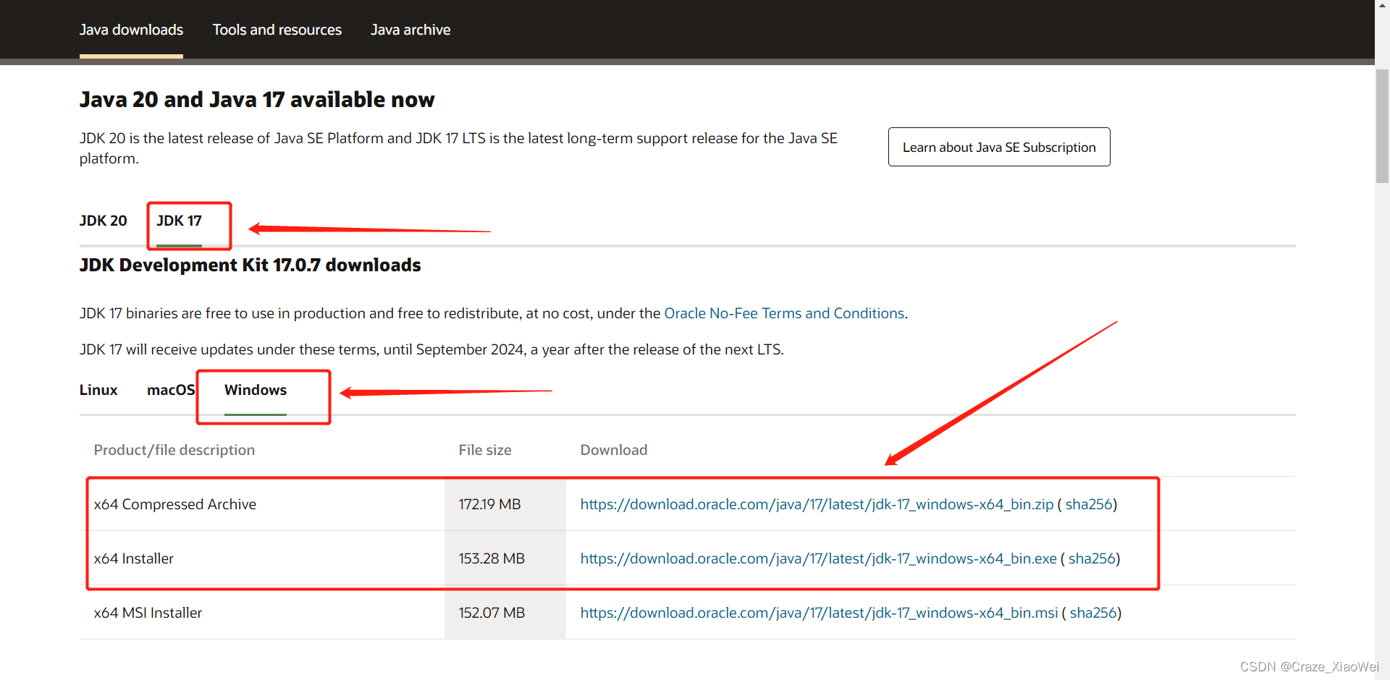Click the File size column header
This screenshot has height=680, width=1390.
(484, 449)
